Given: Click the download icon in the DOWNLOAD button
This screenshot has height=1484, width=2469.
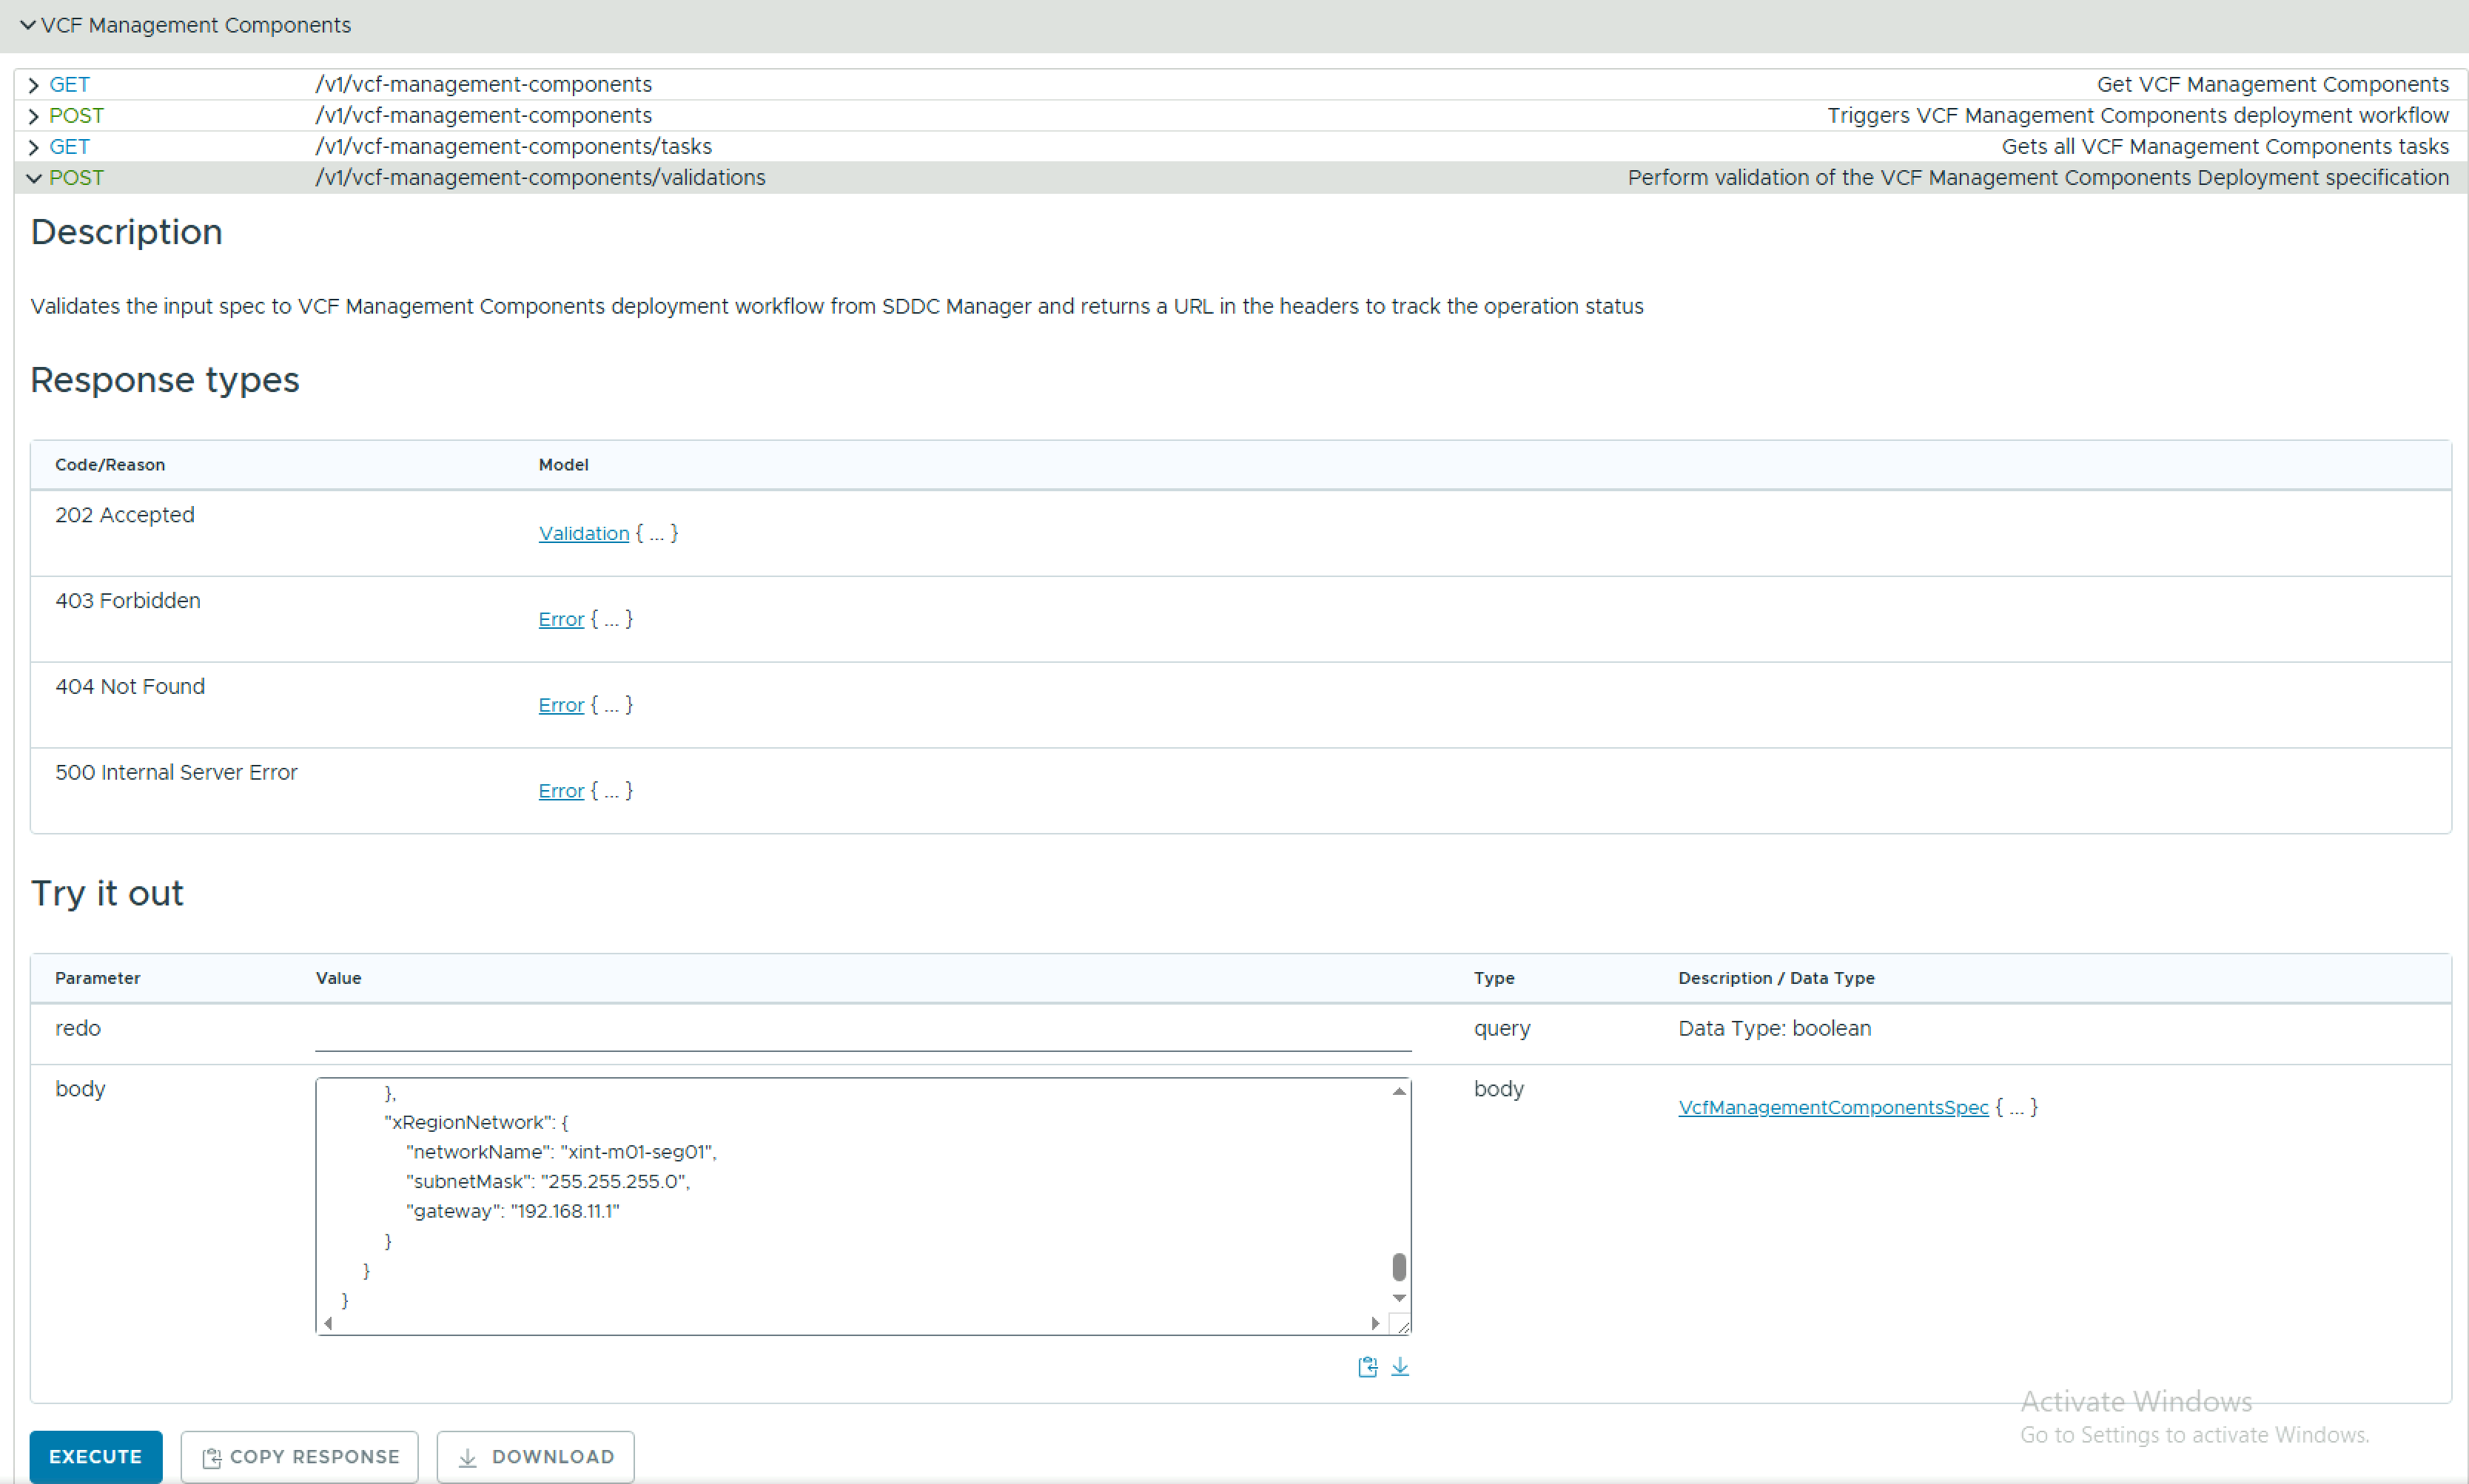Looking at the screenshot, I should [467, 1457].
